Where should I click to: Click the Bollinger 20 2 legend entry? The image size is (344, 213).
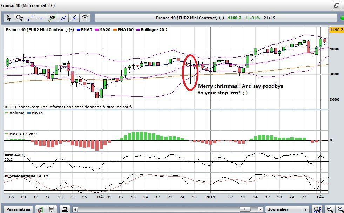click(152, 29)
